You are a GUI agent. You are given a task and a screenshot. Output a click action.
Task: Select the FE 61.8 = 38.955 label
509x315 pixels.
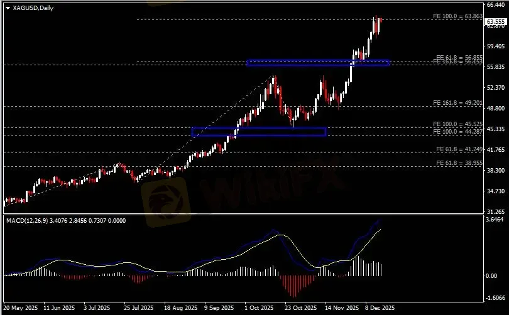pos(459,163)
